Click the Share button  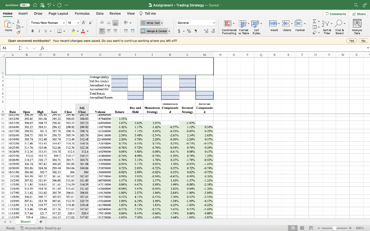click(359, 14)
